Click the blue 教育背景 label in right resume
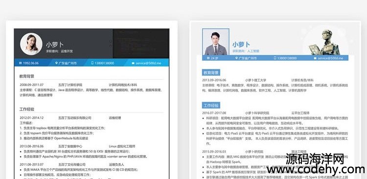 [x=211, y=72]
